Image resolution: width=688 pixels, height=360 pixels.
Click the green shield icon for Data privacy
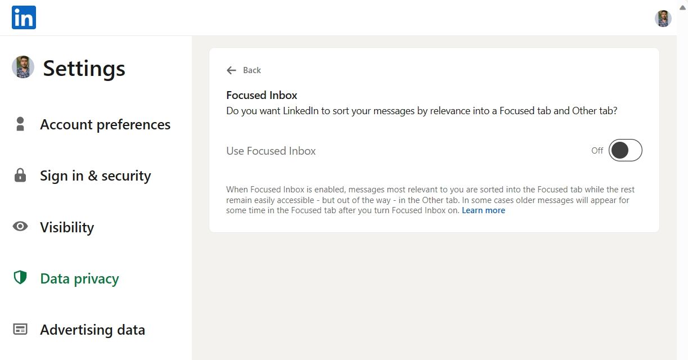pyautogui.click(x=20, y=277)
